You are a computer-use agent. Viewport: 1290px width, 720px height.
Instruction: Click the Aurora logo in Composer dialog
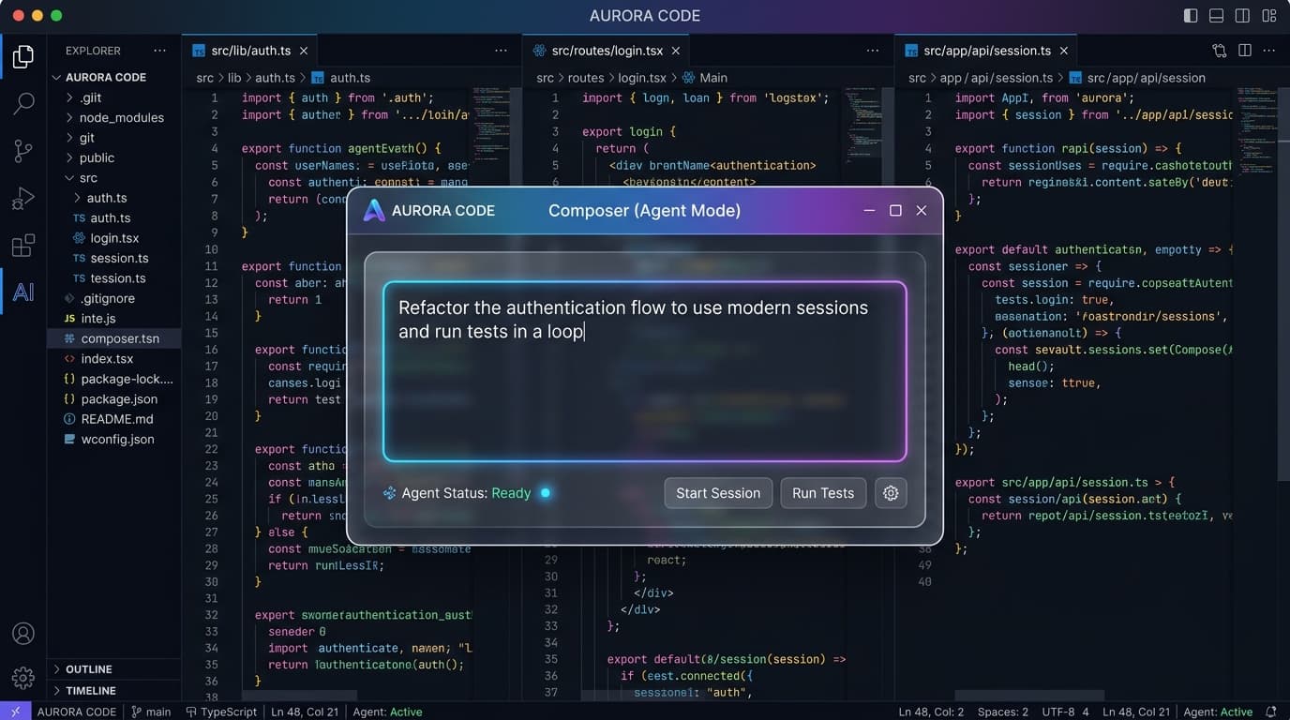(x=374, y=211)
